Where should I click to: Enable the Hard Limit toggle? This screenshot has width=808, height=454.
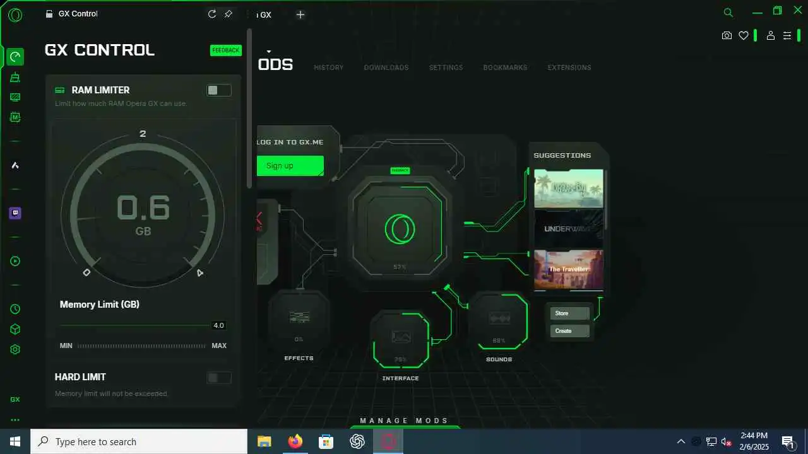tap(218, 378)
